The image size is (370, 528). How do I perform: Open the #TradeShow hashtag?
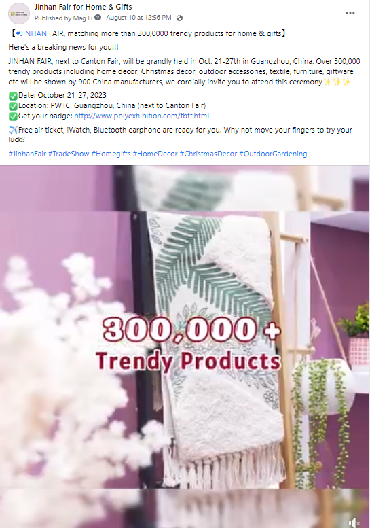69,154
